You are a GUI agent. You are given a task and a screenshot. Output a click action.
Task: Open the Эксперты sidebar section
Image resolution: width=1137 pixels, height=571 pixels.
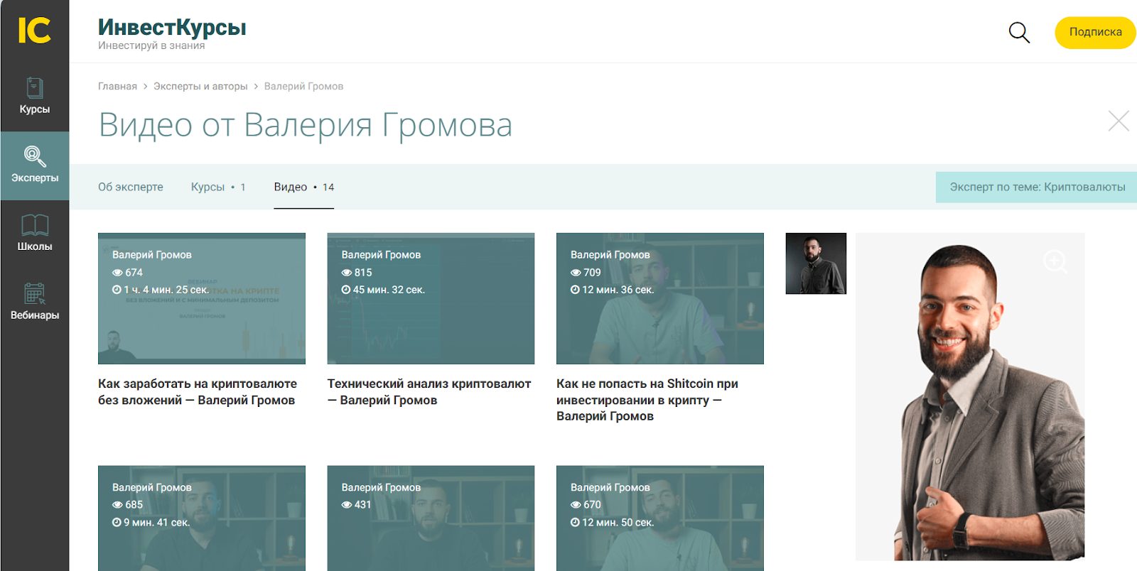click(34, 165)
